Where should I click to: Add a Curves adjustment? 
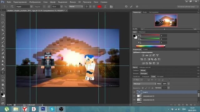click(x=150, y=55)
